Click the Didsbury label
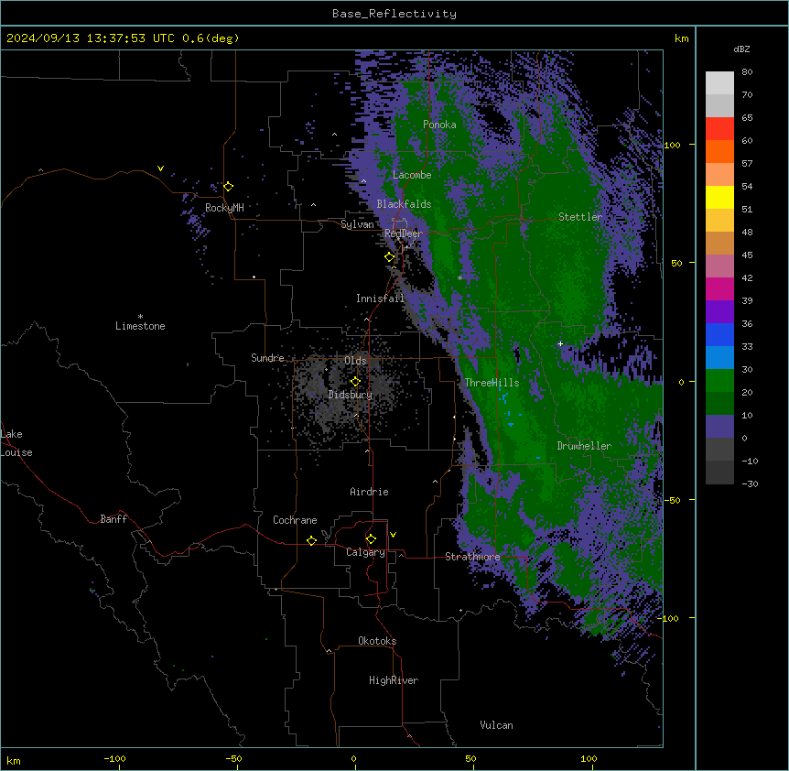The height and width of the screenshot is (771, 789). (x=351, y=395)
